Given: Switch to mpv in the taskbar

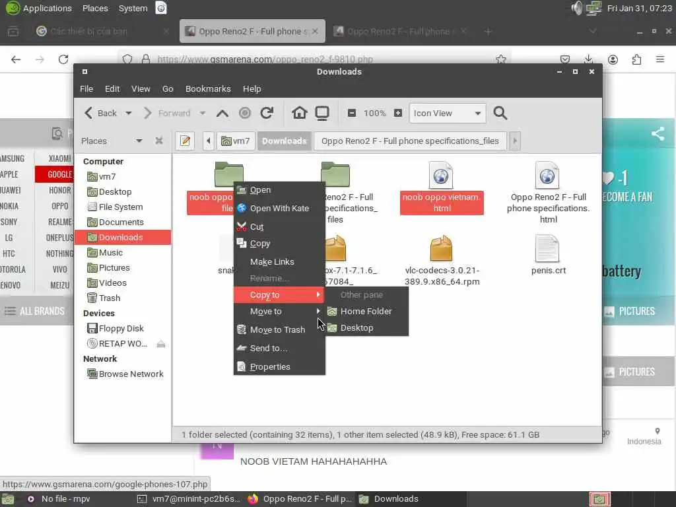Looking at the screenshot, I should pos(58,499).
